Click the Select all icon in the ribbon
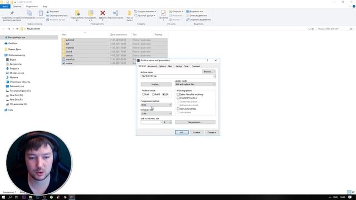Screen dimensions: 356x200 coord(188,11)
